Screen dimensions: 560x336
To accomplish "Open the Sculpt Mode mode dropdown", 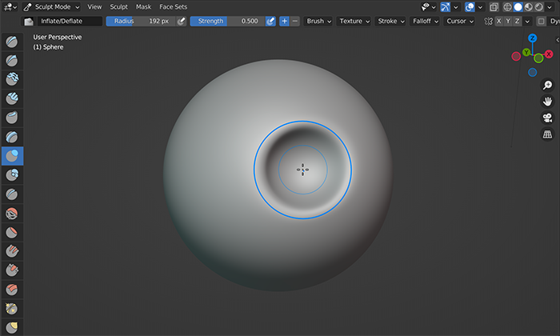I will (51, 6).
